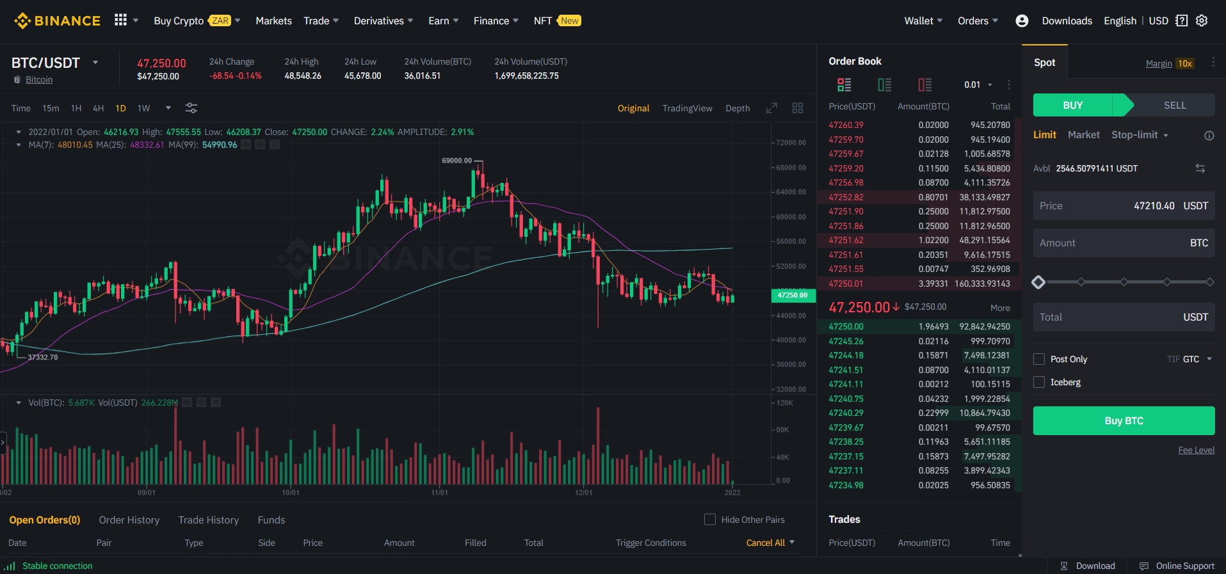Check Hide Other Pairs box
This screenshot has width=1226, height=574.
click(x=710, y=520)
